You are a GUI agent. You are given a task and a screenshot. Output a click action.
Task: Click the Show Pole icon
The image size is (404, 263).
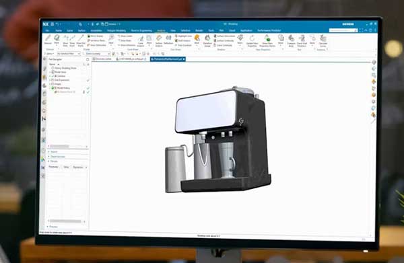pyautogui.click(x=65, y=41)
